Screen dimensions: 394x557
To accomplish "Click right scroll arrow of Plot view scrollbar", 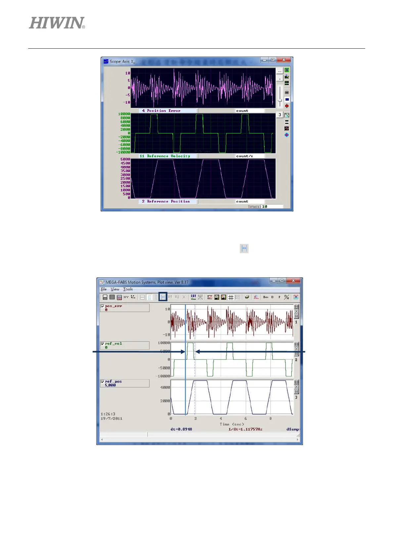I will [297, 440].
